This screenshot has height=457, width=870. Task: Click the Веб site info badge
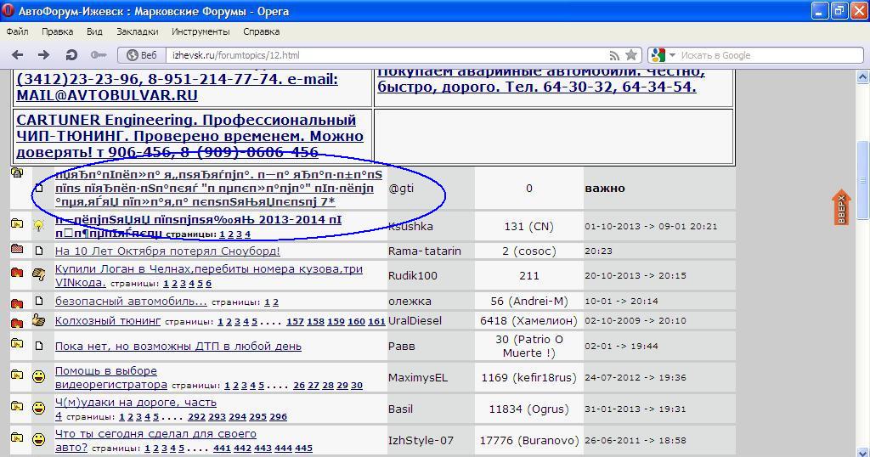[142, 55]
